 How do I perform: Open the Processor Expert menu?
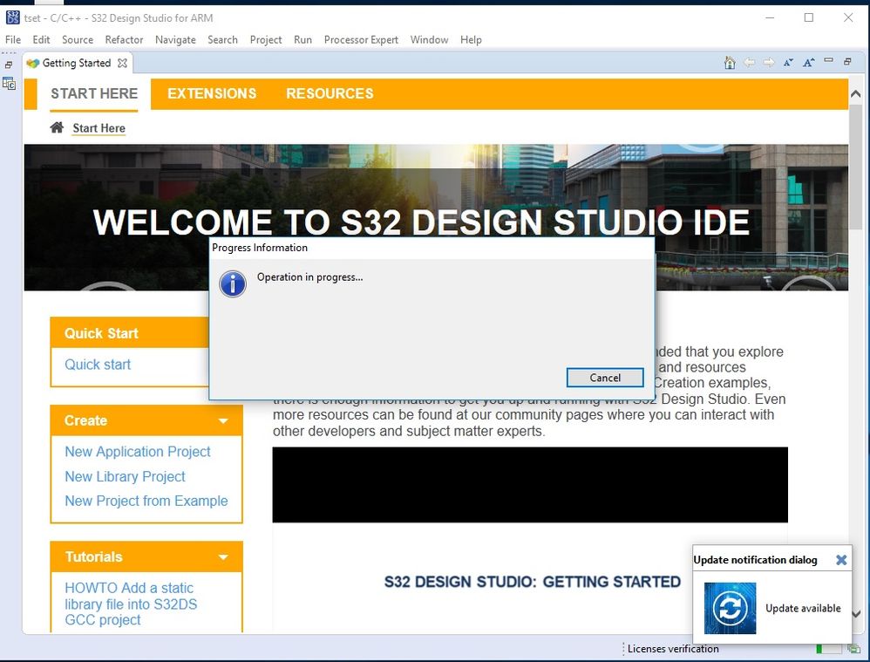click(x=361, y=40)
